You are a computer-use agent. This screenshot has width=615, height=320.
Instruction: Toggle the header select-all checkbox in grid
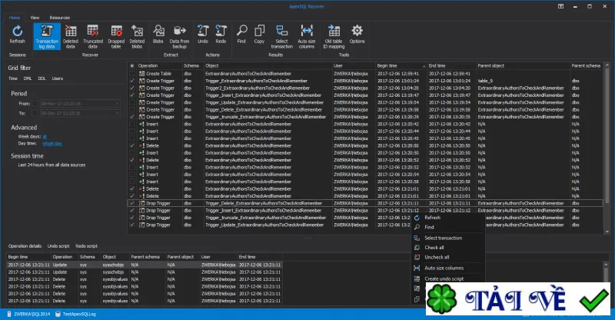(x=132, y=66)
